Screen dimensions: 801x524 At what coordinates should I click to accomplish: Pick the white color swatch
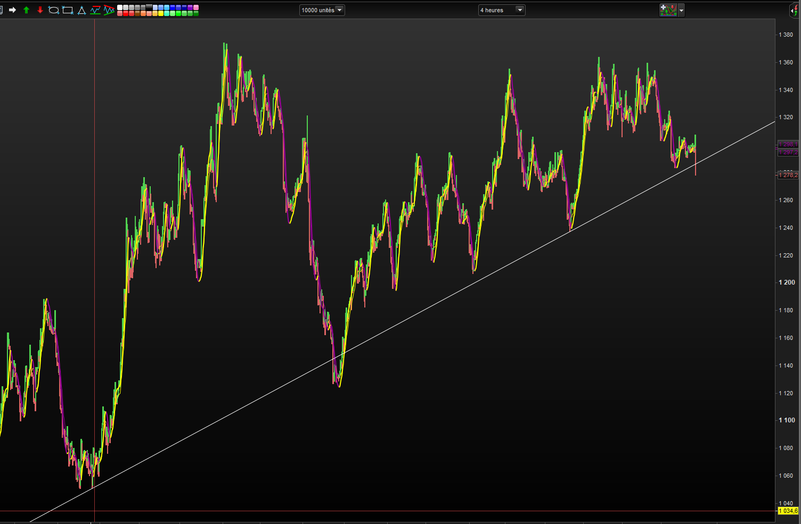click(x=120, y=7)
